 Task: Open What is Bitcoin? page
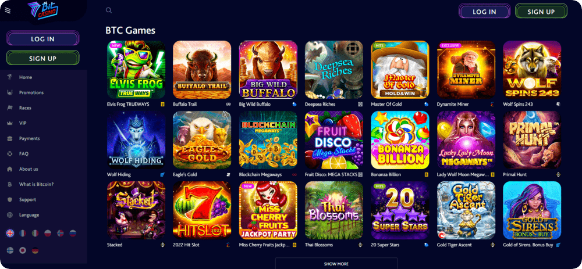pos(36,184)
